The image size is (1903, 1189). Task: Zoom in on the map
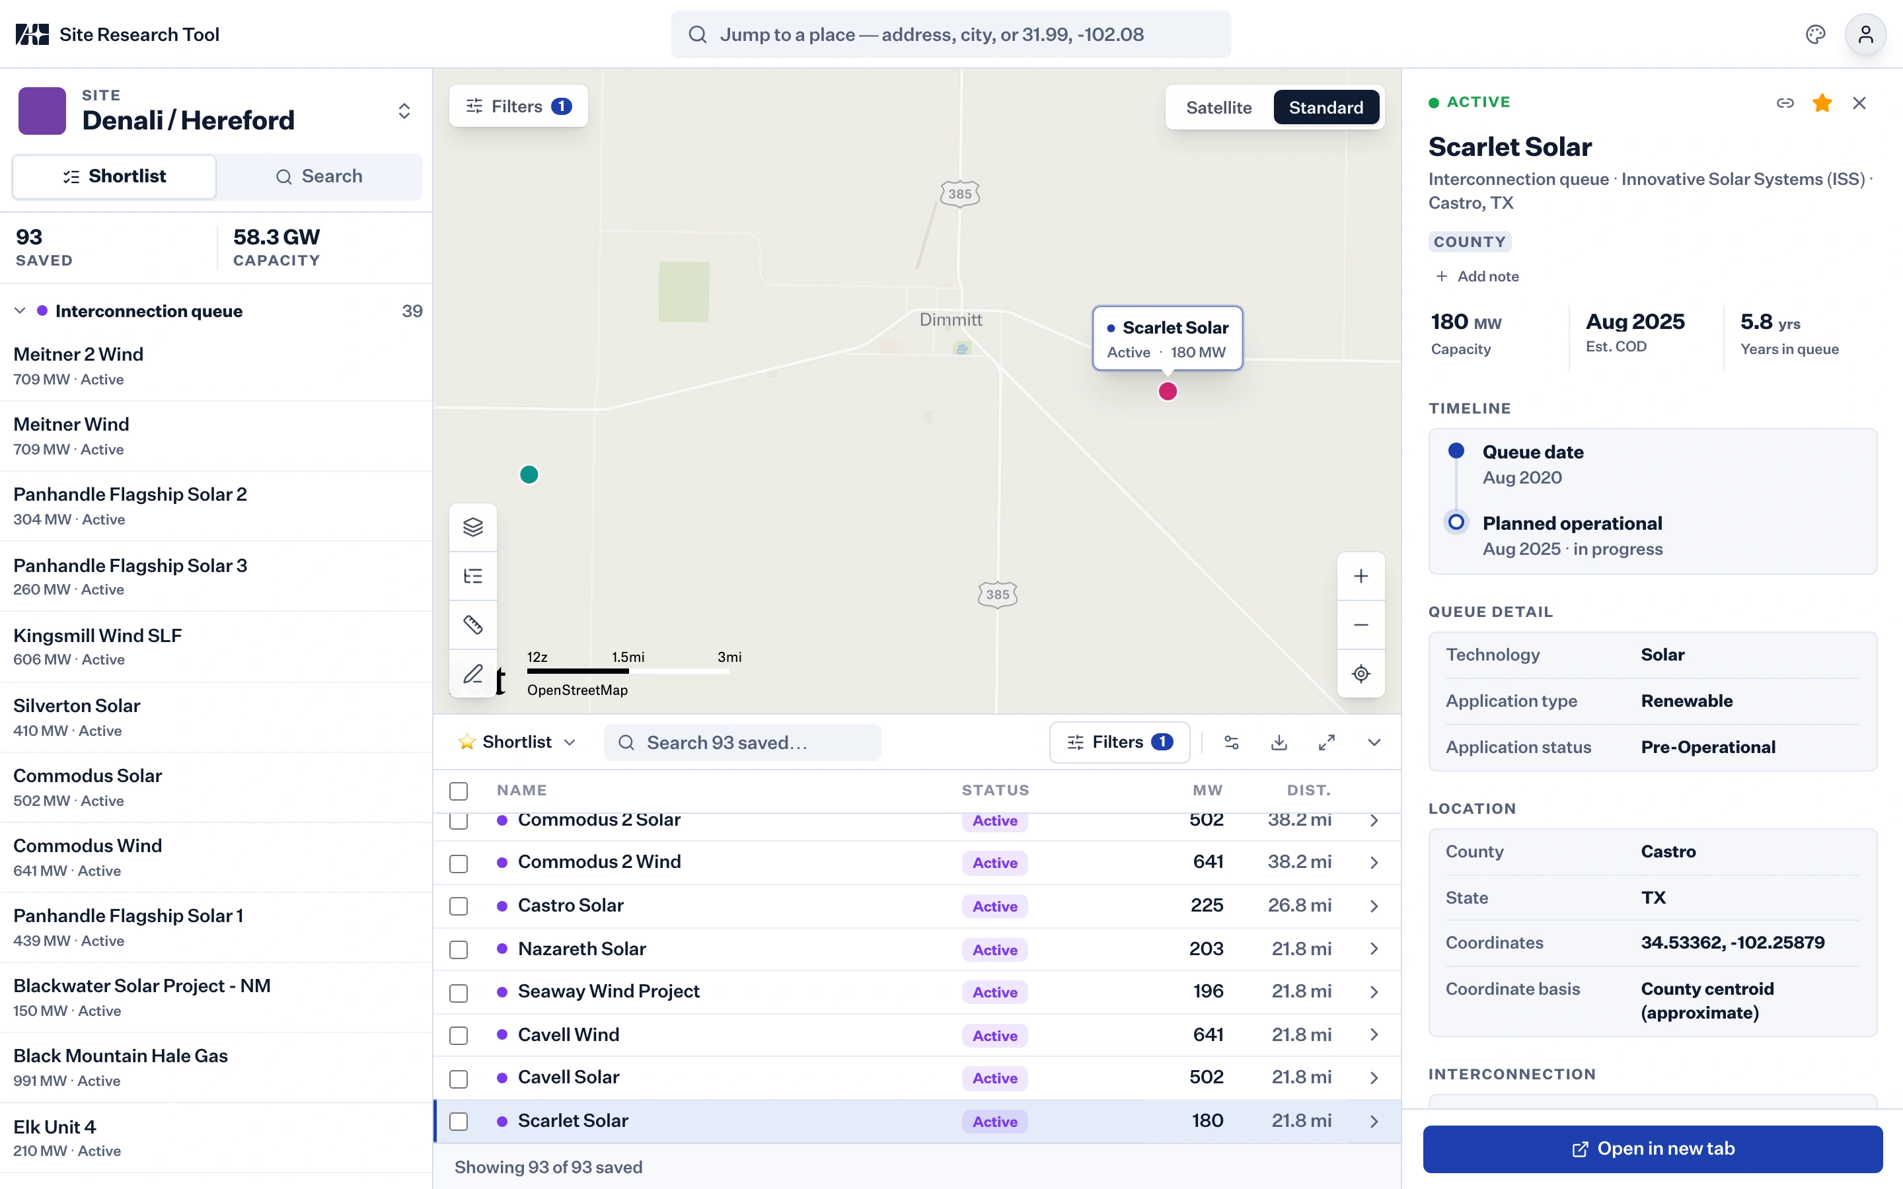click(x=1361, y=575)
